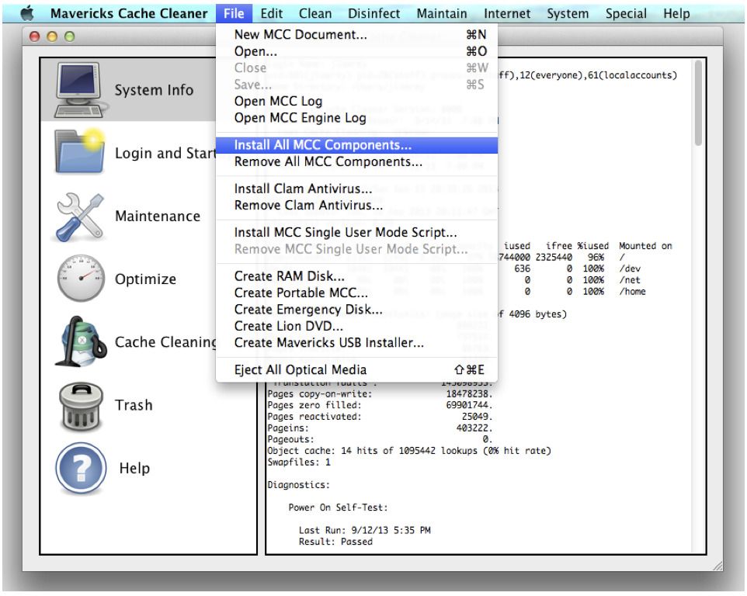
Task: Open the Optimize gauge icon
Action: 79,279
